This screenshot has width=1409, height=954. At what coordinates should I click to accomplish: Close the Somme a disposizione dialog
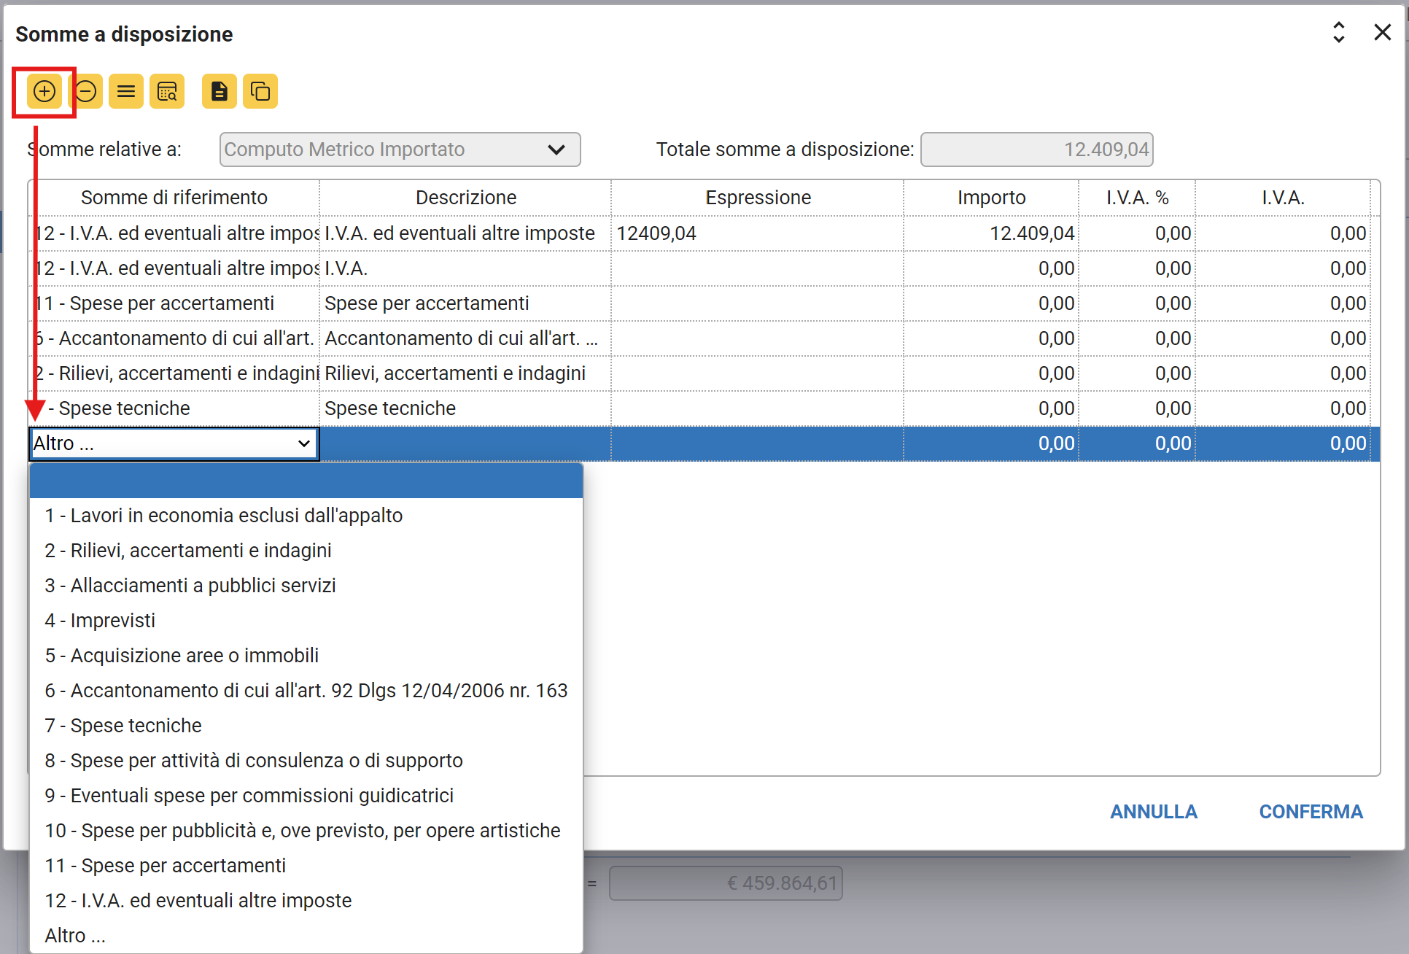pyautogui.click(x=1382, y=33)
